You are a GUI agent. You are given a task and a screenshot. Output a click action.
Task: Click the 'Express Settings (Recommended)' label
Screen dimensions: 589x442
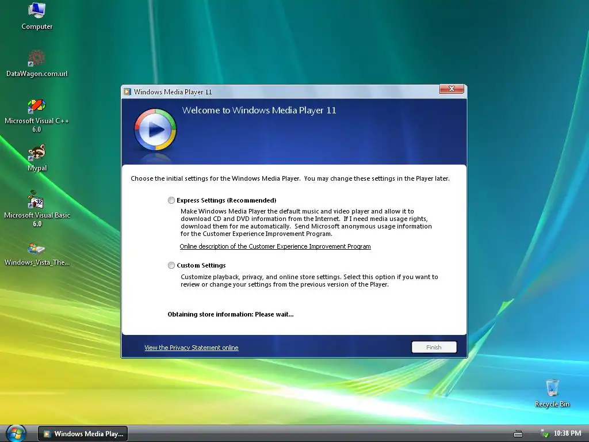[227, 200]
